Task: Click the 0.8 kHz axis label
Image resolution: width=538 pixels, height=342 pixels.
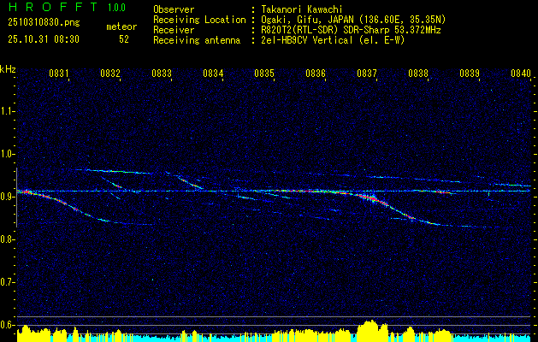Action: (7, 239)
